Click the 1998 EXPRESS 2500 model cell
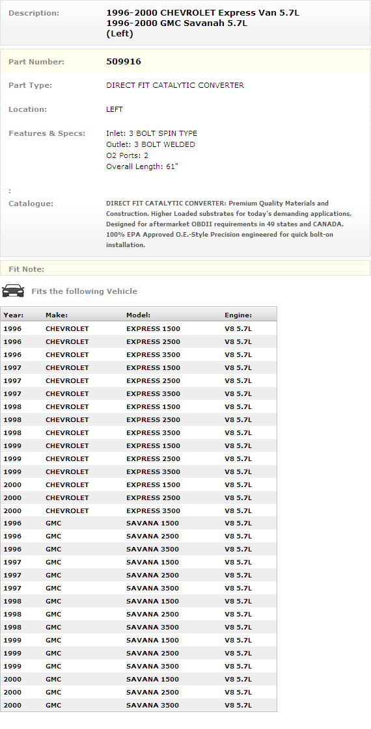The image size is (371, 729). tap(153, 420)
